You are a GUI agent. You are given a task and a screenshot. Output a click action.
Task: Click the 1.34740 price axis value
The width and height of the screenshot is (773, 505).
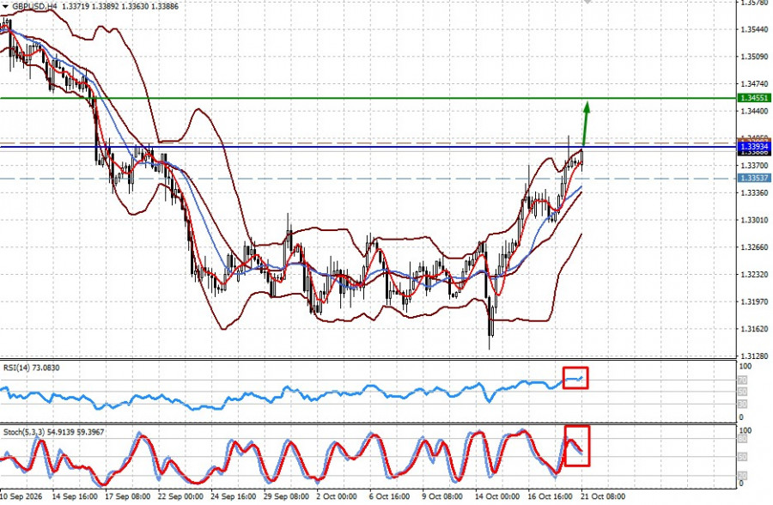click(x=754, y=84)
